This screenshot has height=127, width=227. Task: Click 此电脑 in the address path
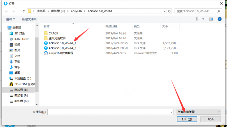(x=41, y=11)
